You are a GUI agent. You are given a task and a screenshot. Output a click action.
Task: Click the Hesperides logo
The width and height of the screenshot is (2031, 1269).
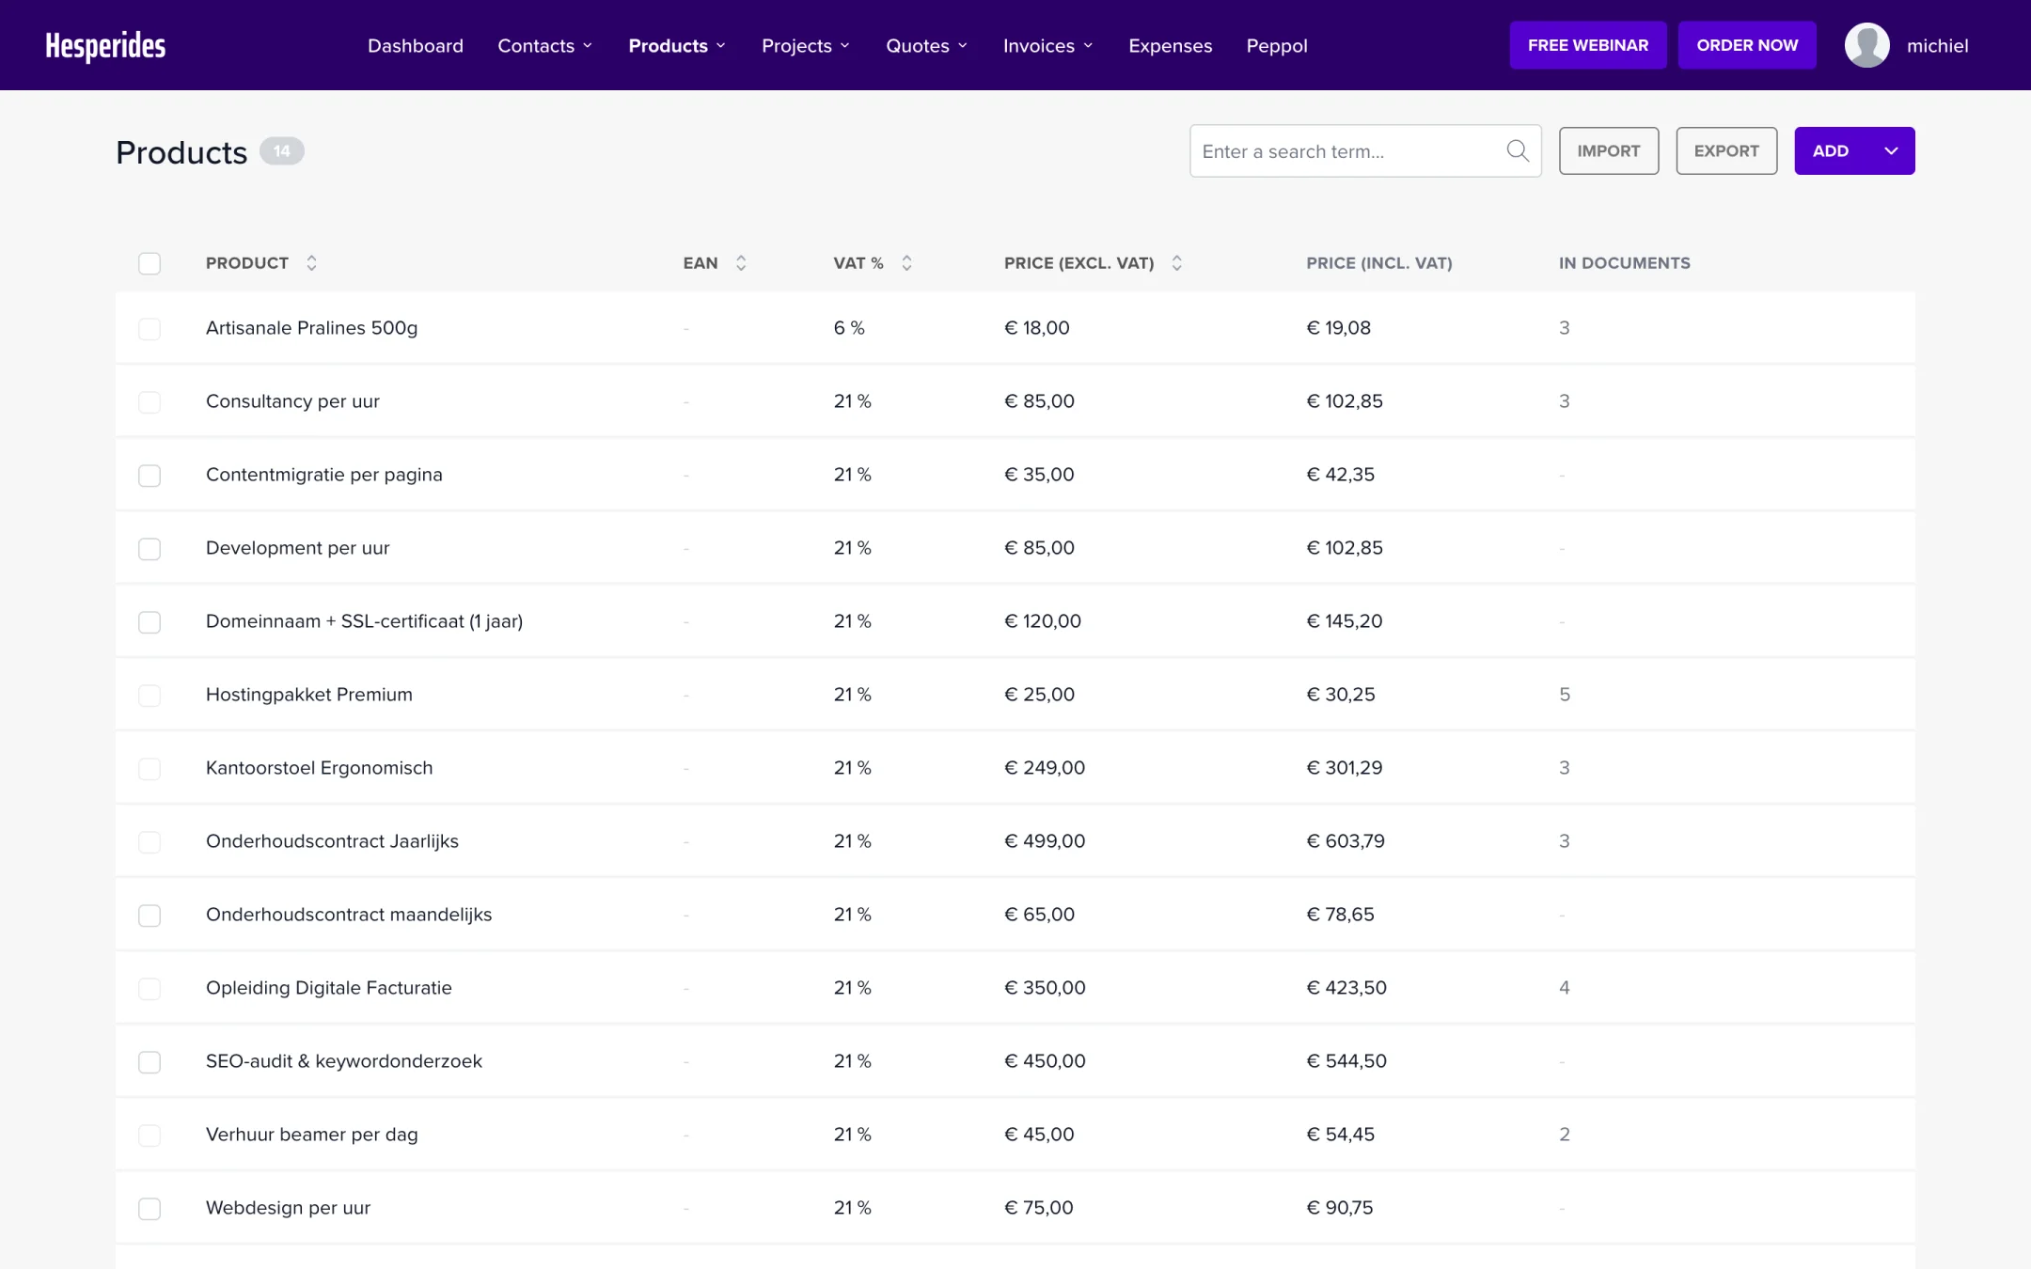105,45
